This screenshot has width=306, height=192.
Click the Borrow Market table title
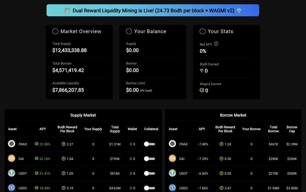233,115
